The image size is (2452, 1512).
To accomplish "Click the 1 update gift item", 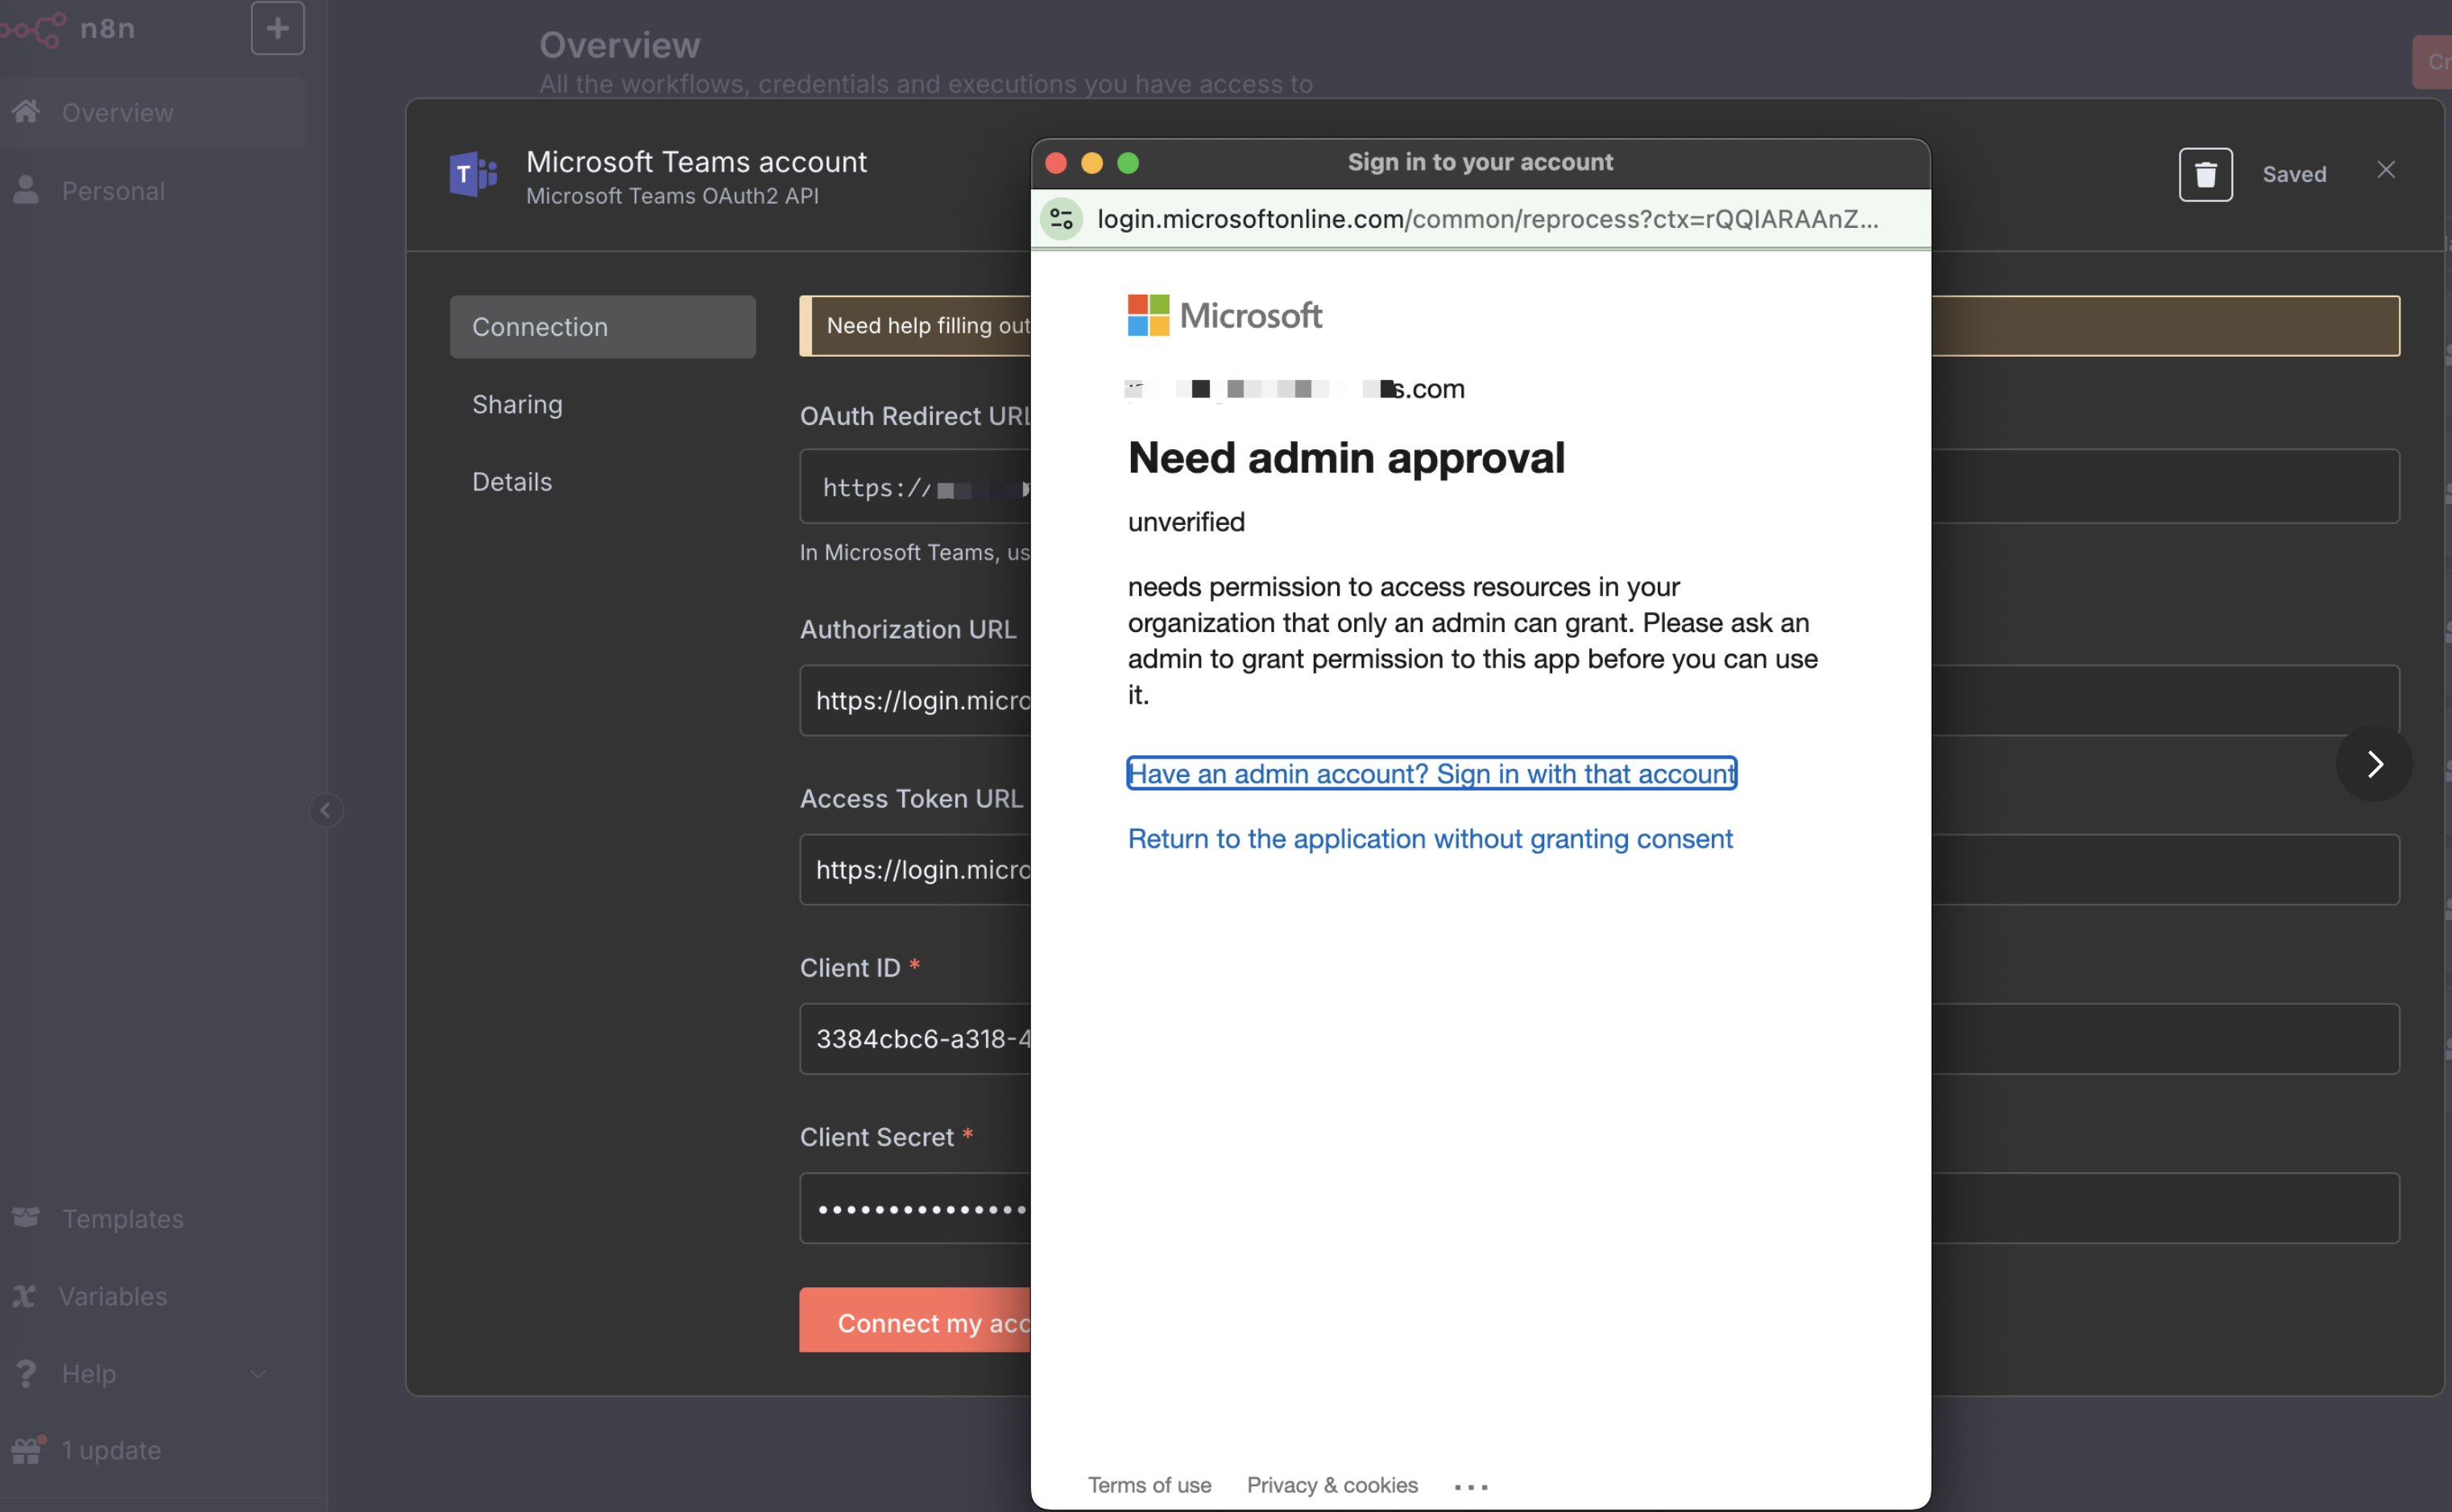I will (152, 1450).
